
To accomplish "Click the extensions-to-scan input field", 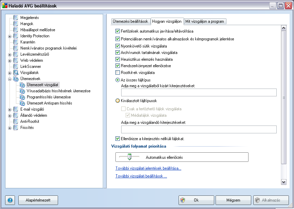I will [x=199, y=129].
